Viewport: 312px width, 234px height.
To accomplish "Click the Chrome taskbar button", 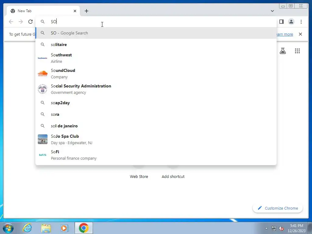I will click(83, 228).
